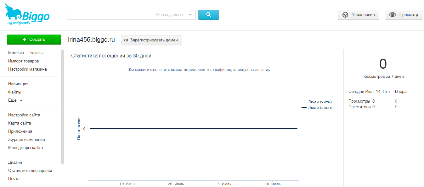Expand the Еще menu in sidebar
The image size is (424, 187).
(15, 100)
